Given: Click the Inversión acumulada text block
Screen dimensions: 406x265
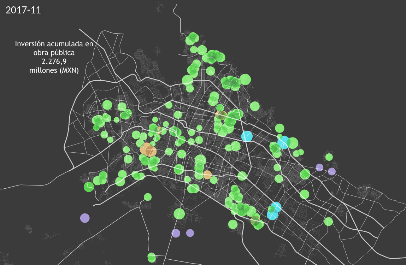Looking at the screenshot, I should pos(53,49).
